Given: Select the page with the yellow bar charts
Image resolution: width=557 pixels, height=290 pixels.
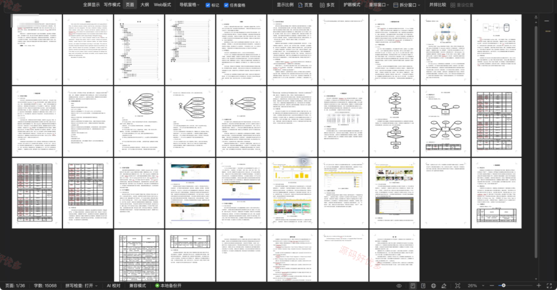Looking at the screenshot, I should click(292, 193).
